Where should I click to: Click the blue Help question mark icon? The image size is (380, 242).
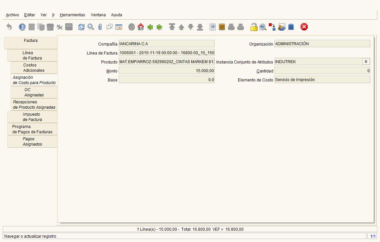click(22, 27)
